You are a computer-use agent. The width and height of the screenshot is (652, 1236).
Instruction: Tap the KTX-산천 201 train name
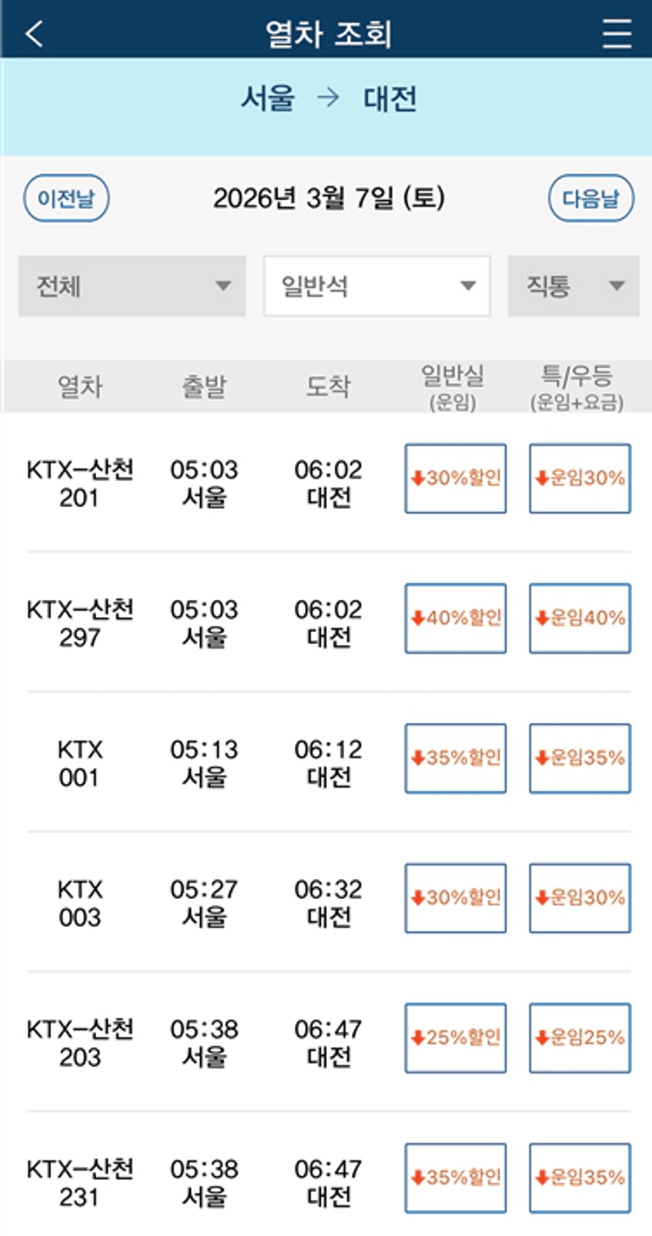pos(80,483)
